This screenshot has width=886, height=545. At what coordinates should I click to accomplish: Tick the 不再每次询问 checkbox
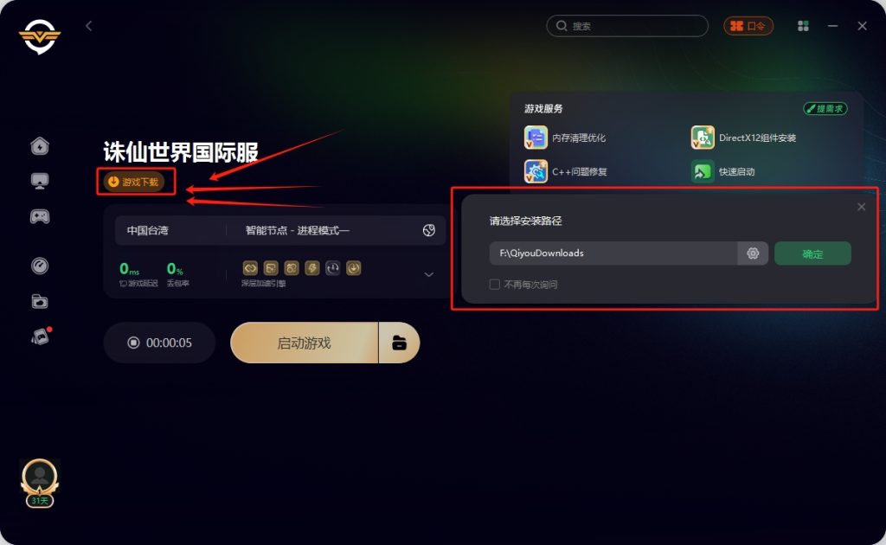[x=494, y=285]
